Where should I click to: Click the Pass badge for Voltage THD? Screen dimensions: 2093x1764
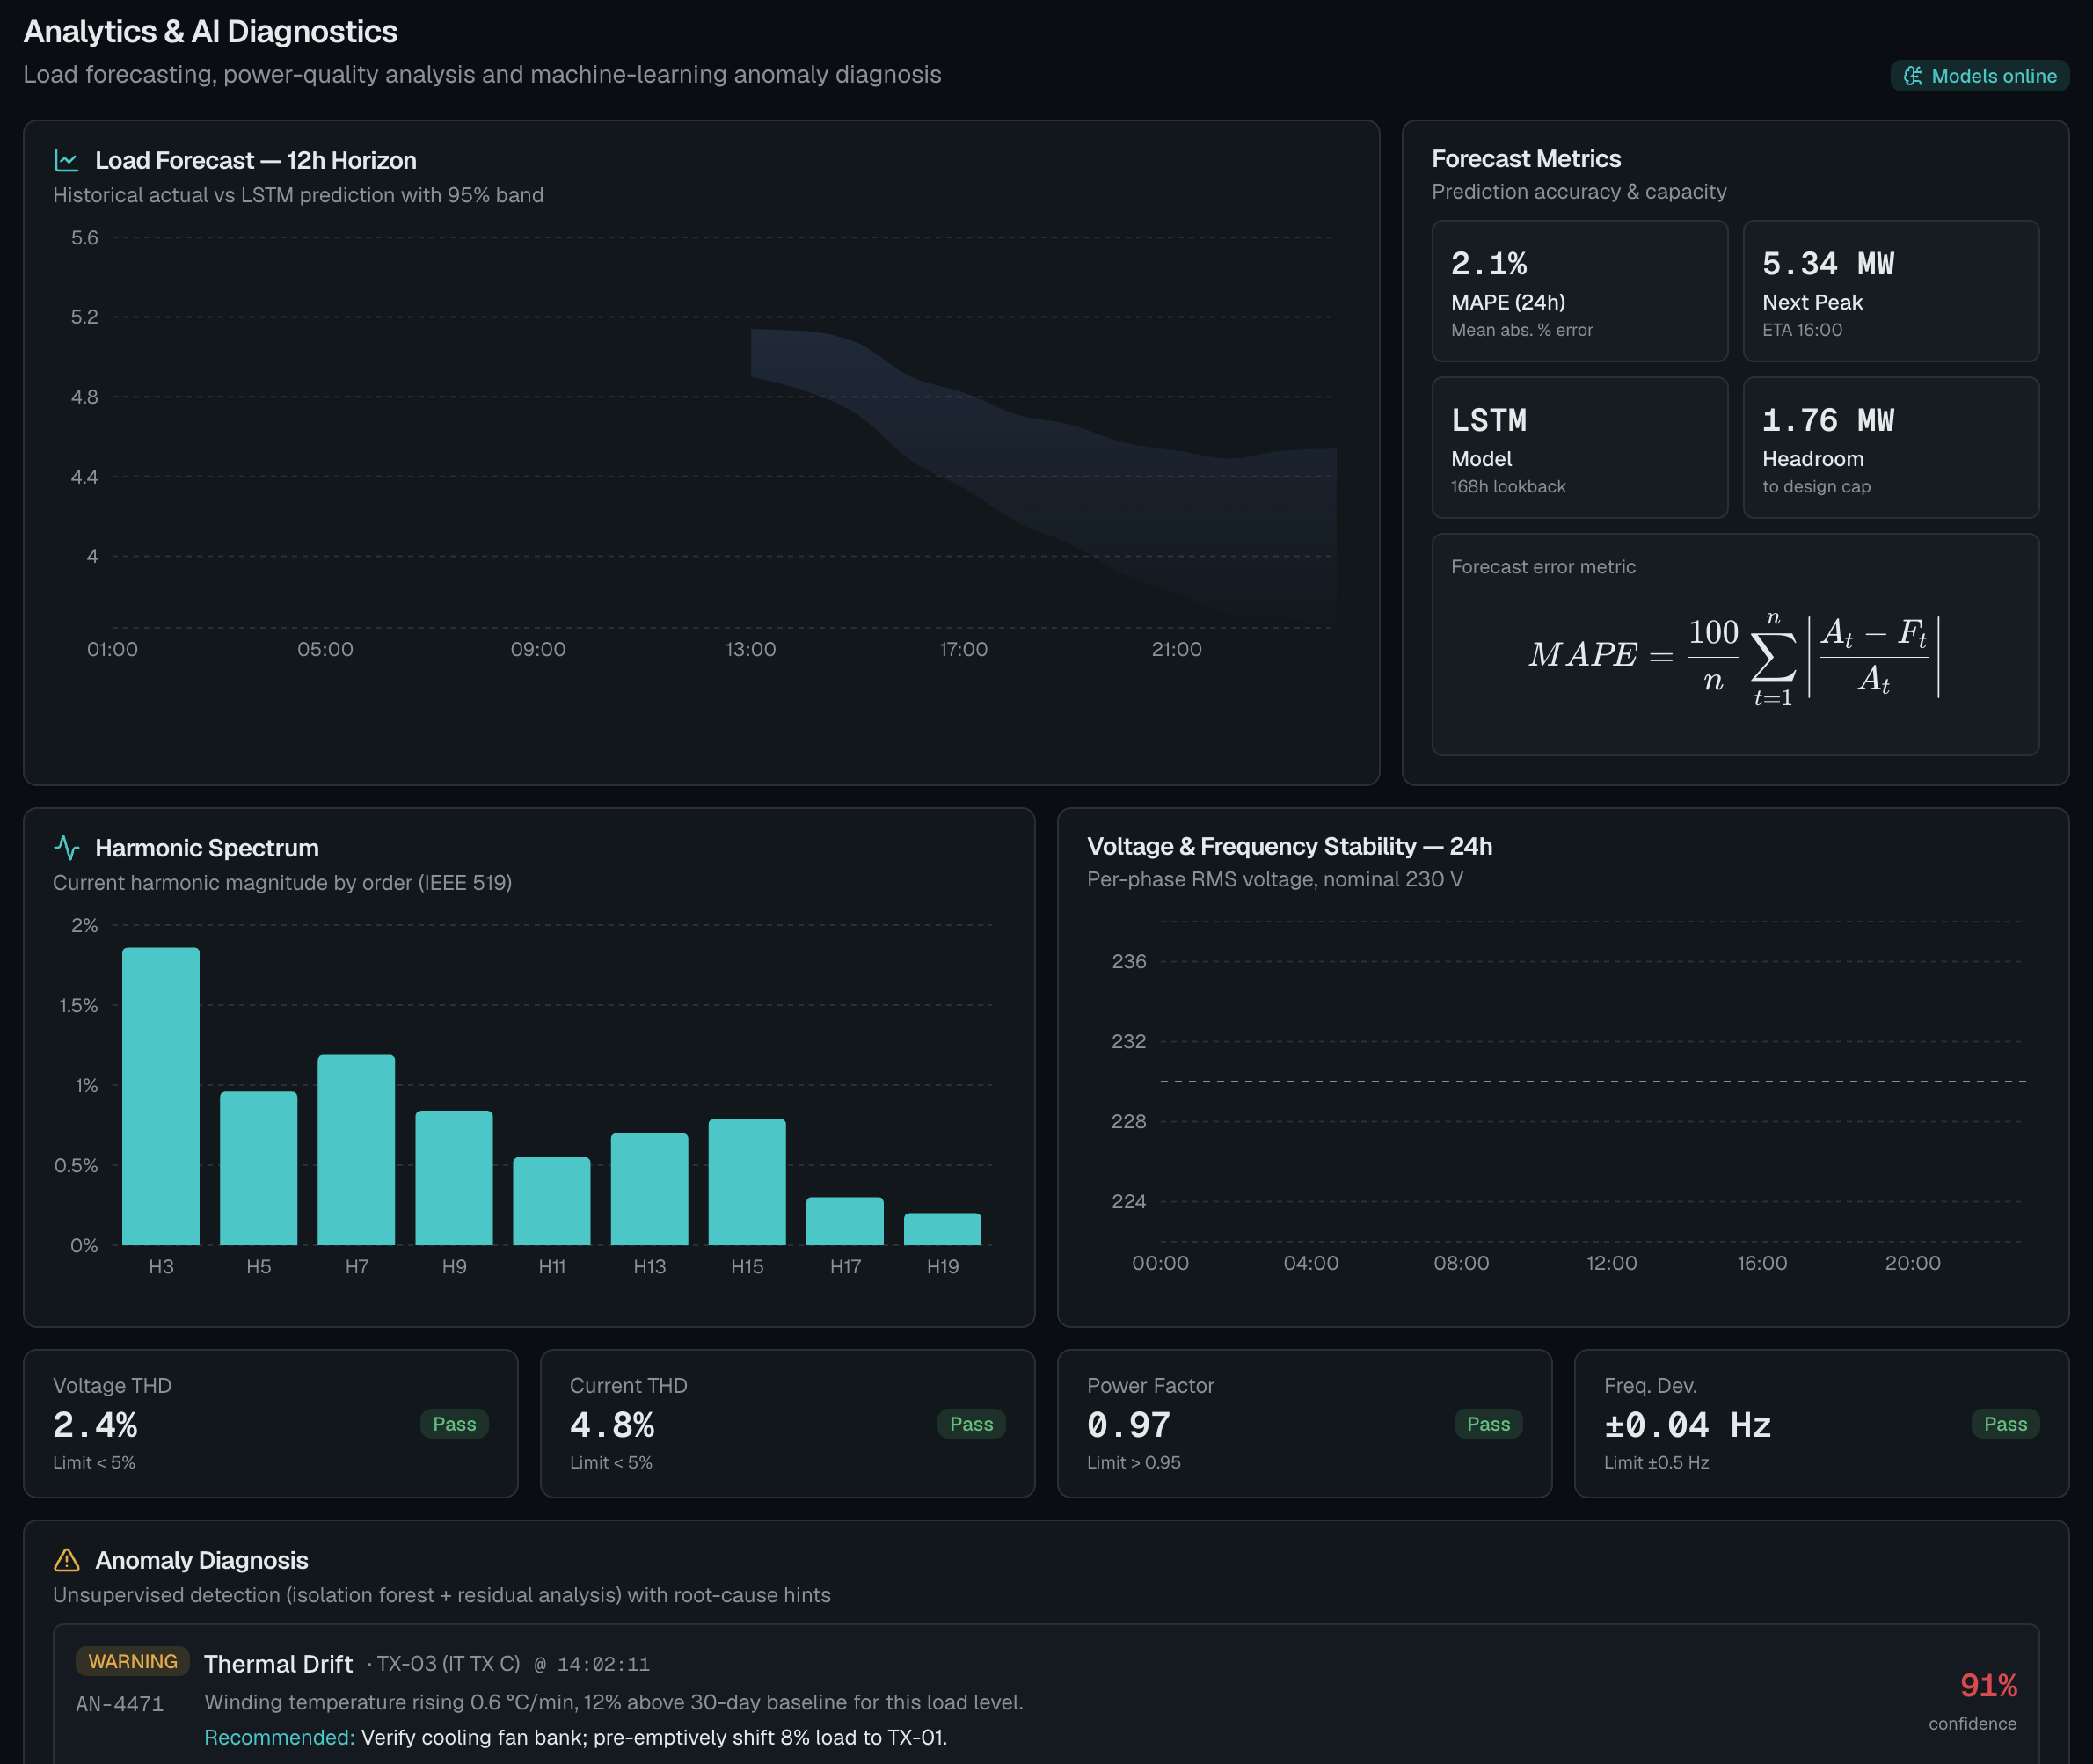(454, 1424)
